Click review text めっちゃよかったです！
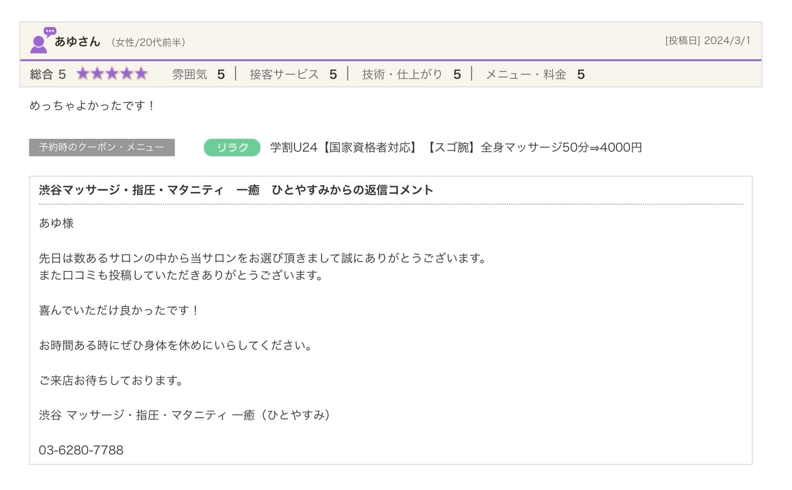The width and height of the screenshot is (792, 490). click(x=93, y=105)
